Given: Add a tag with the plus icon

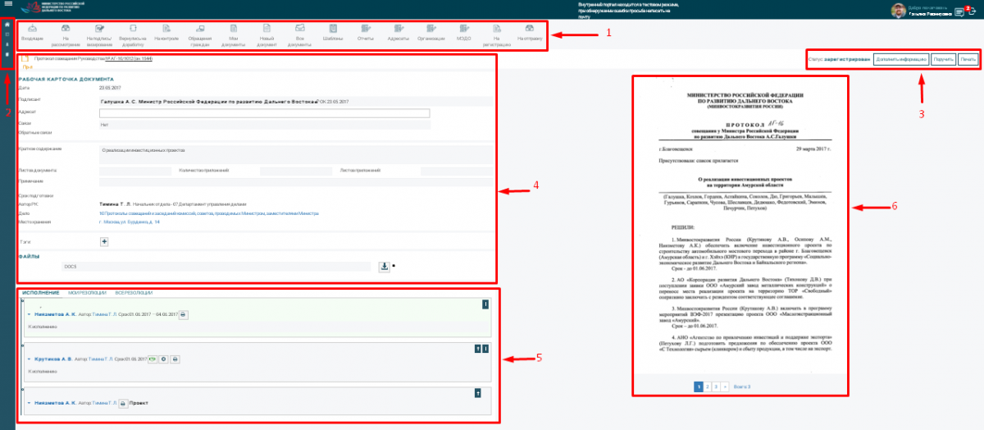Looking at the screenshot, I should point(104,241).
